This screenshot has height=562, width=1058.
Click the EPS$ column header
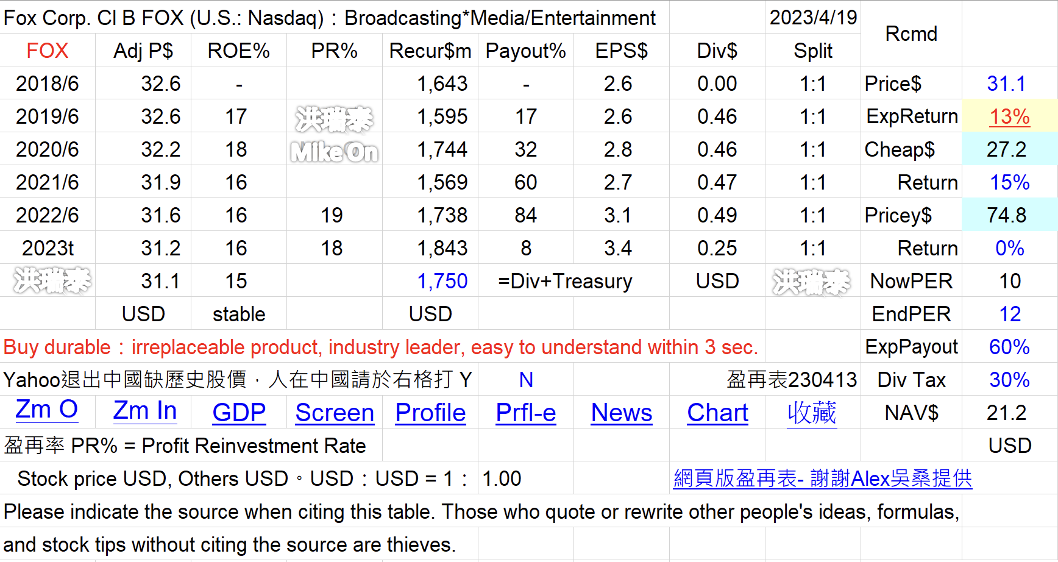tap(622, 51)
